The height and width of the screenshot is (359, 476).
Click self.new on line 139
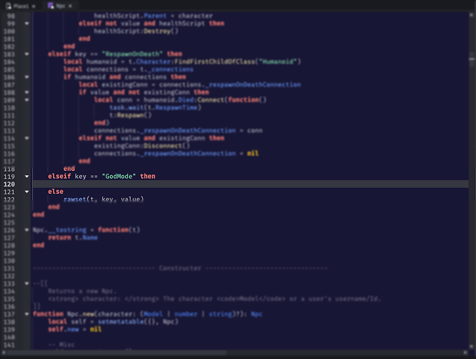click(x=63, y=329)
